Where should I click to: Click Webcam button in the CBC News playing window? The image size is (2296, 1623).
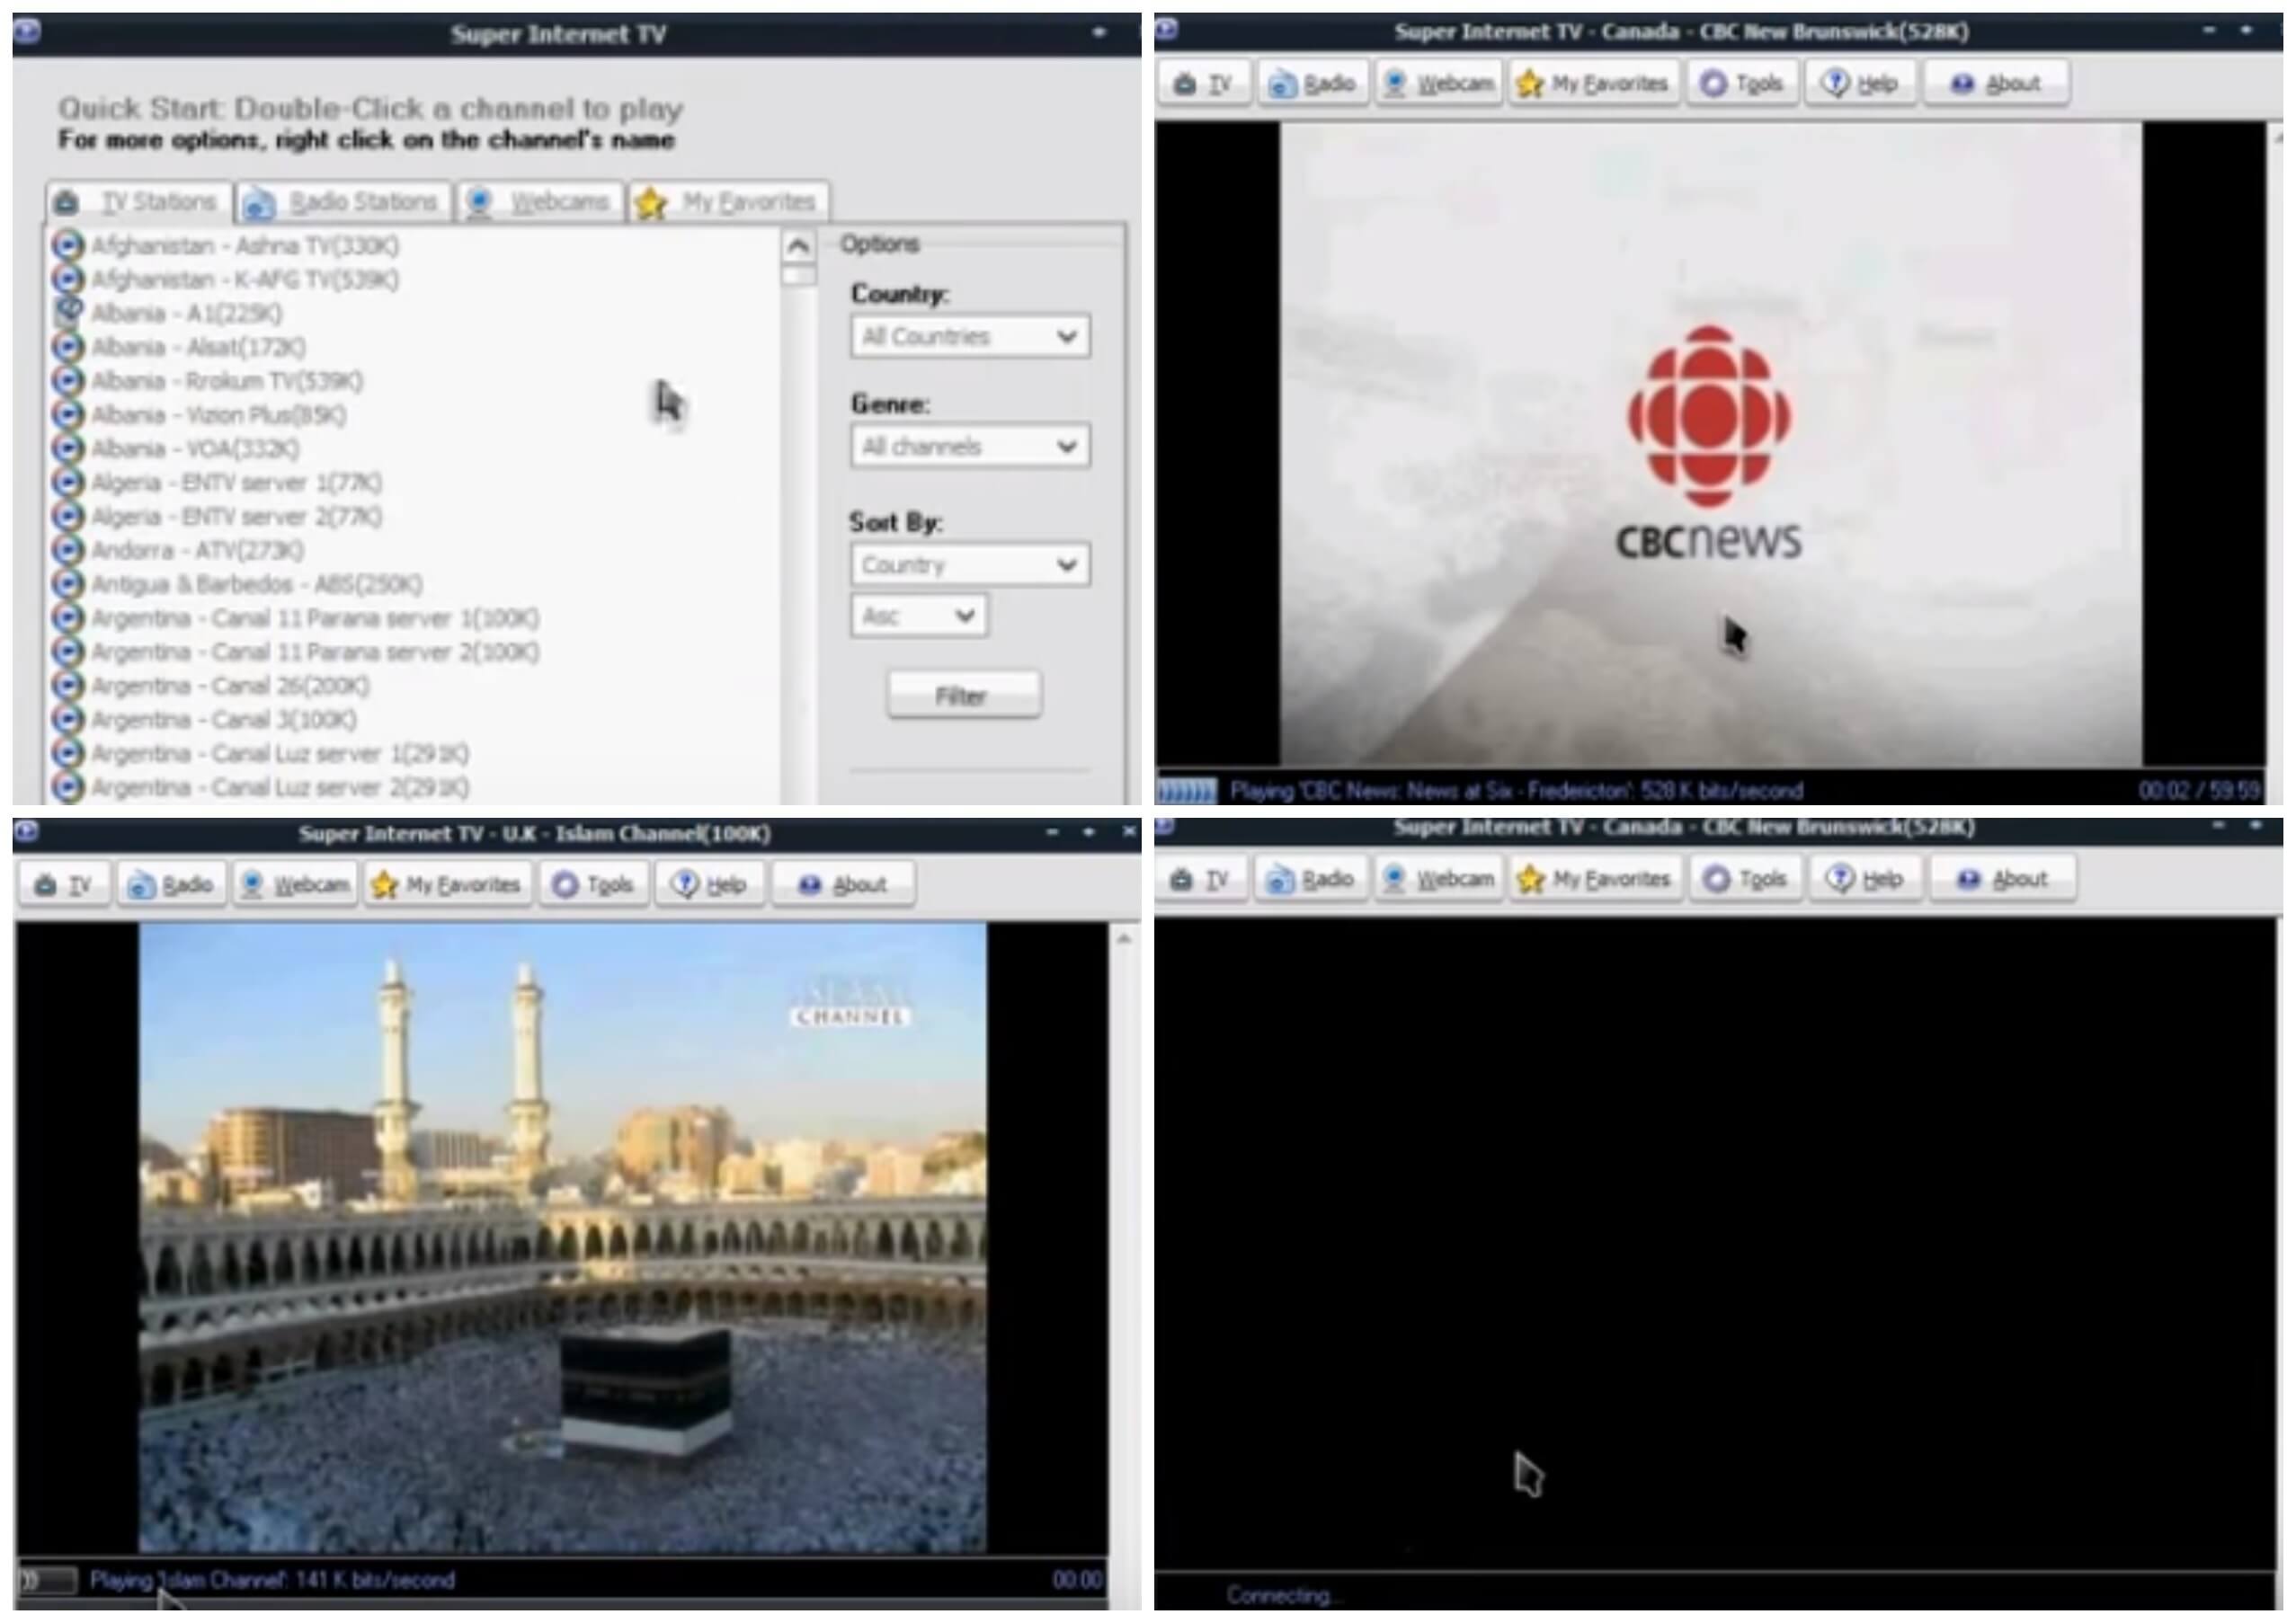point(1438,83)
